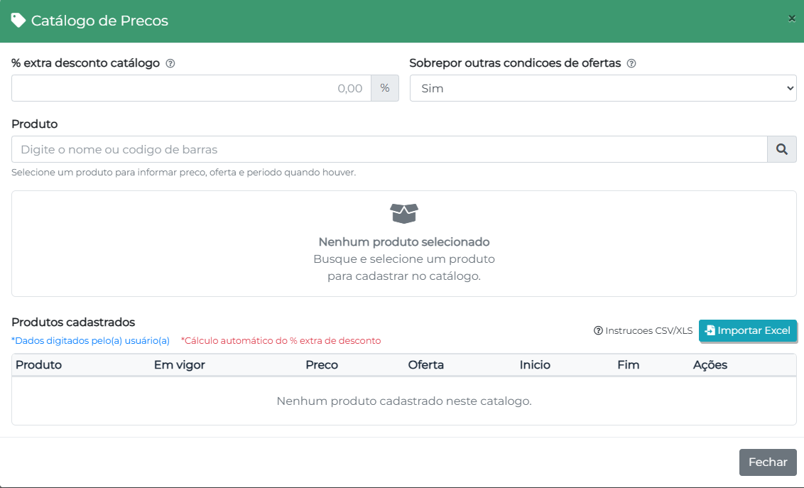Click the Produto column header
This screenshot has height=488, width=804.
click(38, 365)
